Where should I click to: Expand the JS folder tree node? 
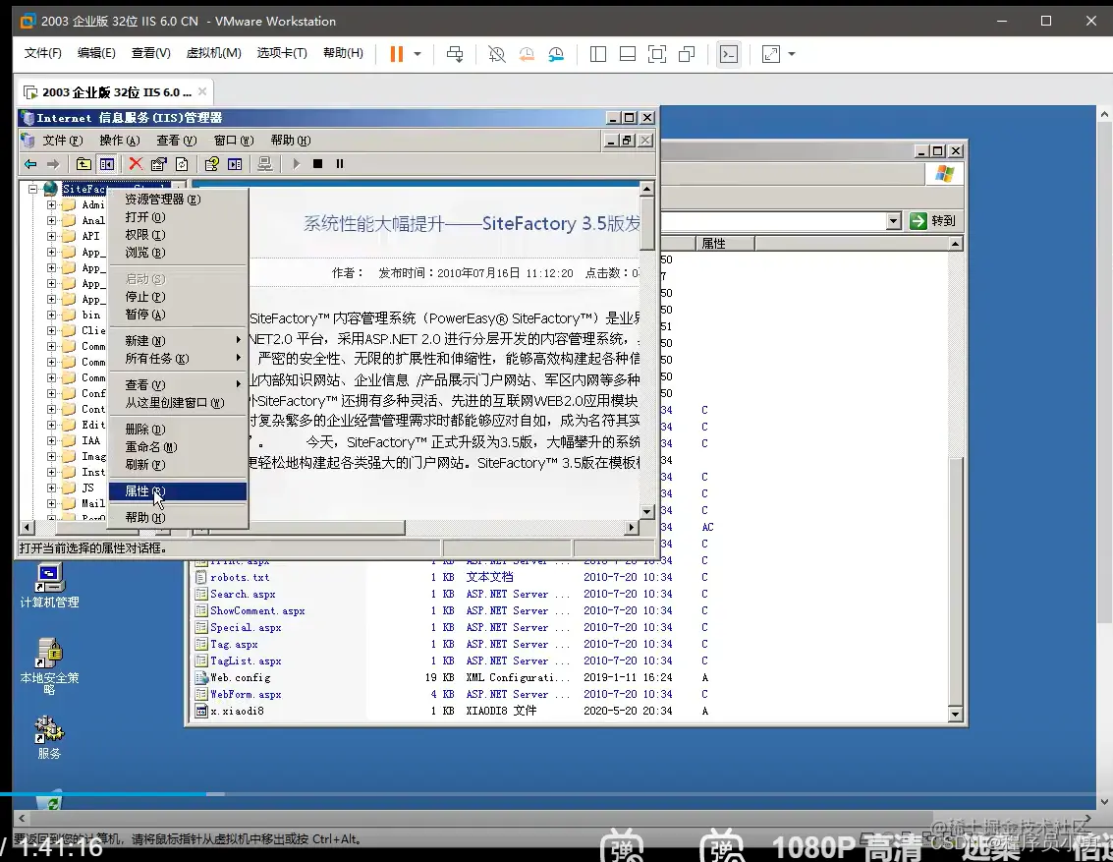tap(51, 488)
